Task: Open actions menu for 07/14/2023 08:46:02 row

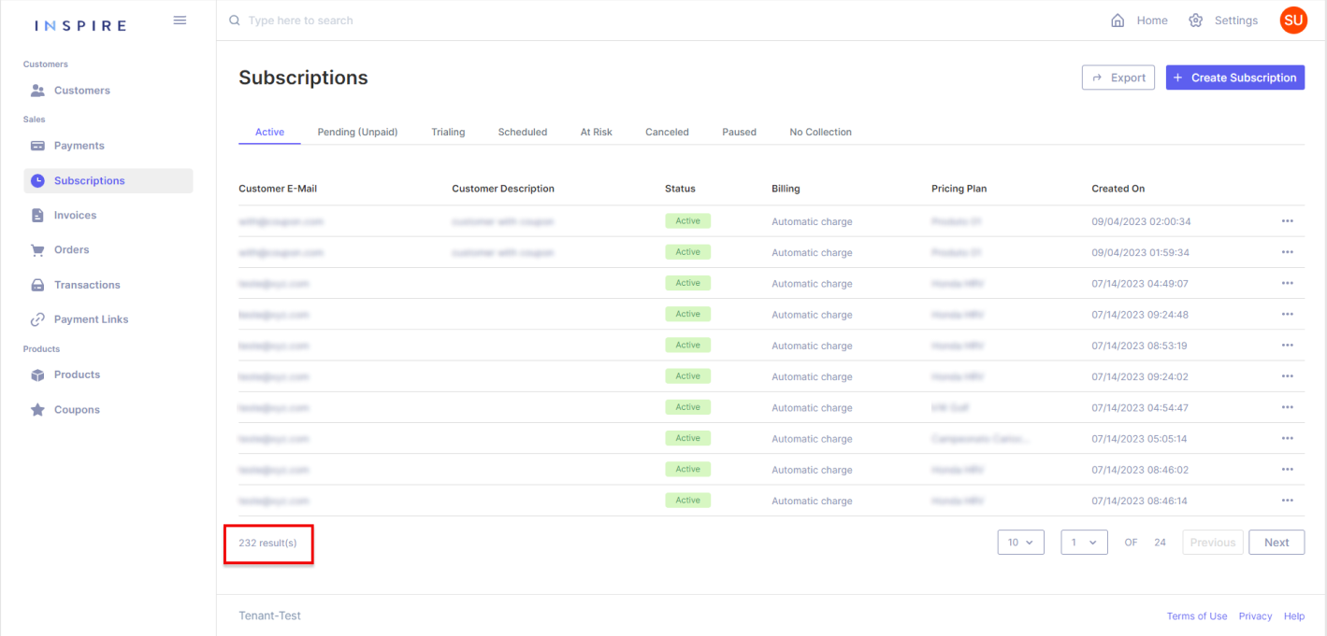Action: tap(1287, 470)
